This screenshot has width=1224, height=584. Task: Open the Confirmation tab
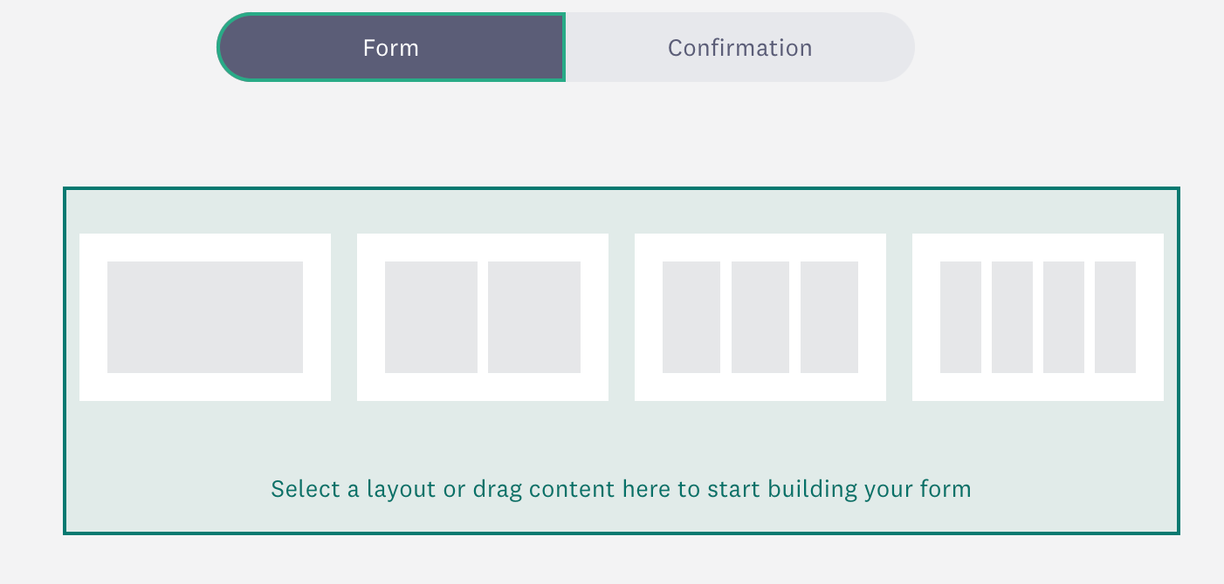740,47
